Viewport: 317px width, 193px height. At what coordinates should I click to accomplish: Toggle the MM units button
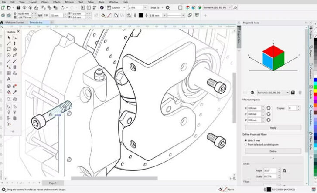pyautogui.click(x=40, y=15)
